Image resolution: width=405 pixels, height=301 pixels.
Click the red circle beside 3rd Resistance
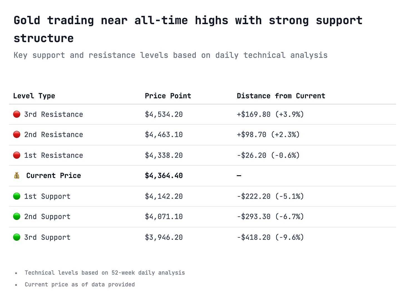pyautogui.click(x=17, y=114)
